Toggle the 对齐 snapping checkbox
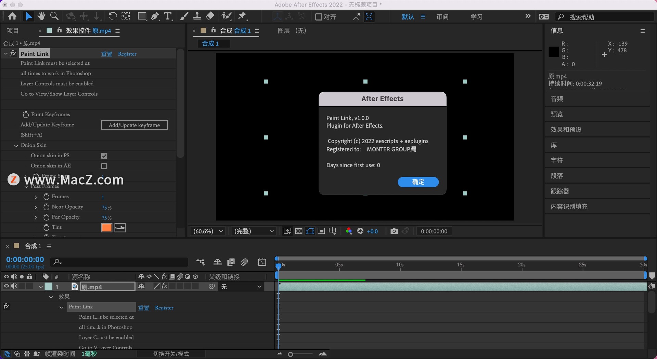Screen dimensions: 657x359 319,17
